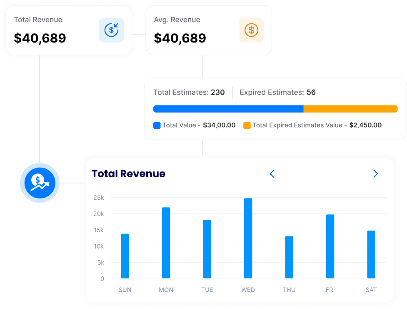Select the WED revenue bar
This screenshot has width=407, height=311.
click(248, 238)
